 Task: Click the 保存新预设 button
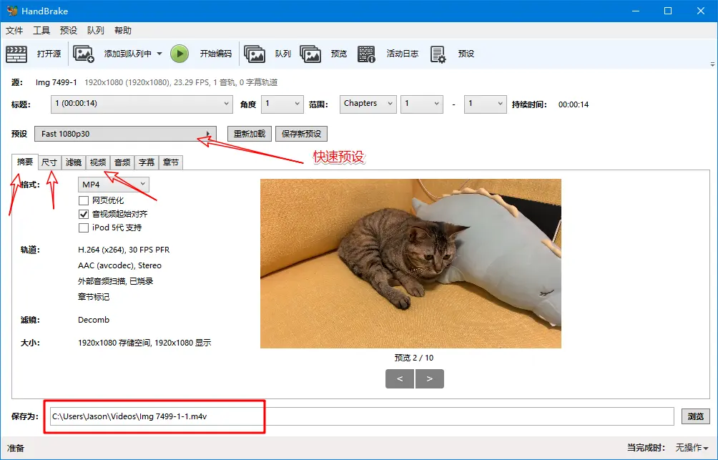tap(301, 134)
